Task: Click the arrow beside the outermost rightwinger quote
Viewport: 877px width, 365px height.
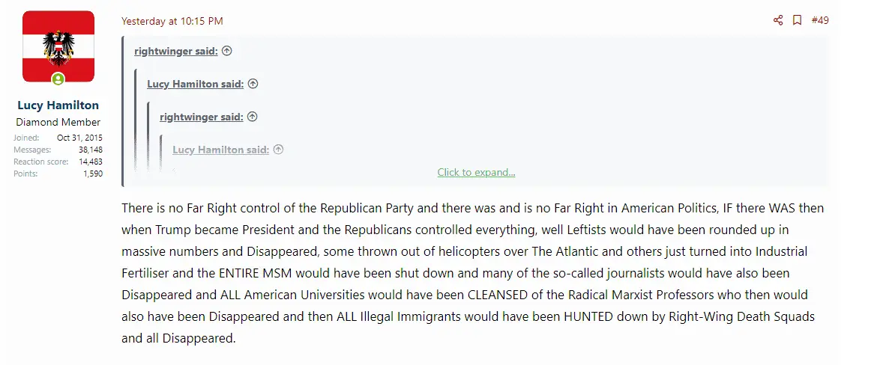Action: click(x=227, y=51)
